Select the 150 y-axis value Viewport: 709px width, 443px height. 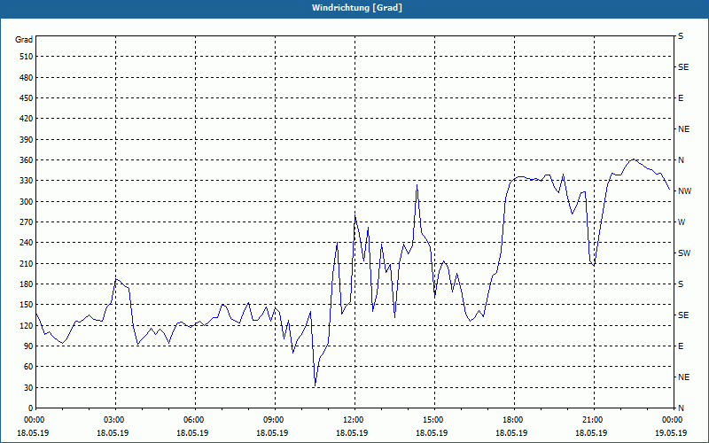[x=27, y=305]
